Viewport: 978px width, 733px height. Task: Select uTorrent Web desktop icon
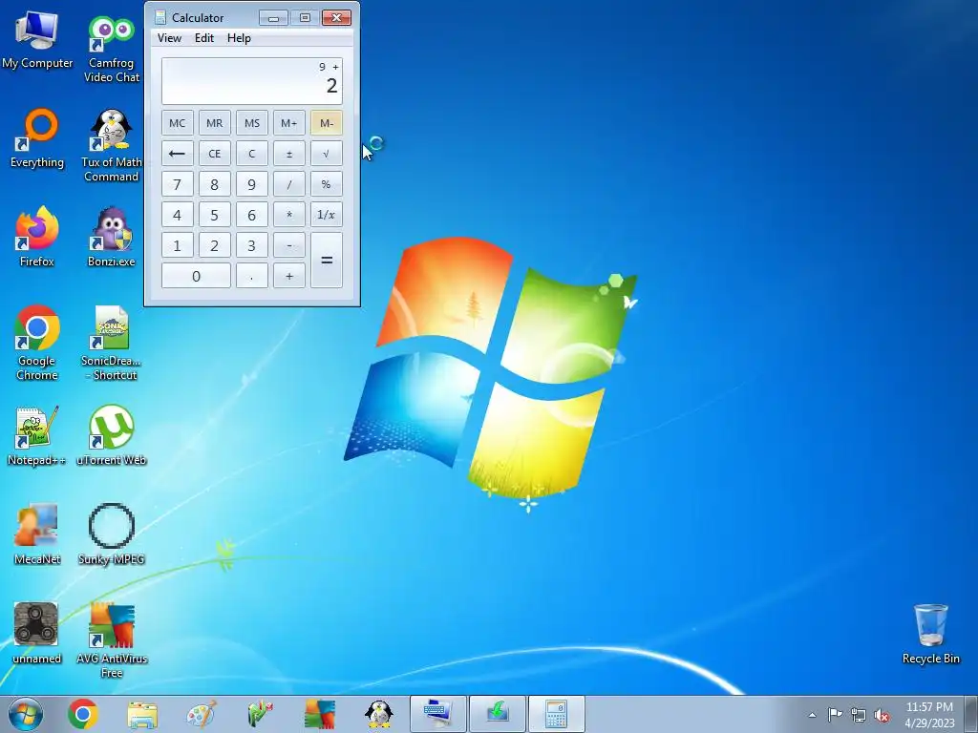pos(111,436)
